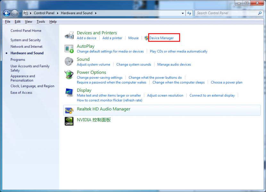Click Manage audio devices
266x192 pixels.
tap(174, 64)
